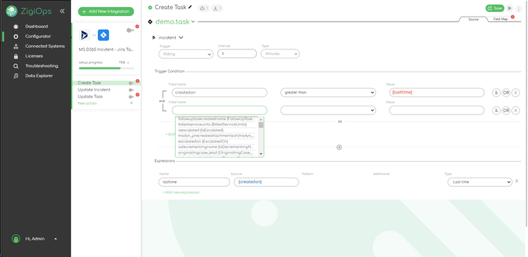Select the Update Incident action
The height and width of the screenshot is (257, 528).
pyautogui.click(x=94, y=90)
